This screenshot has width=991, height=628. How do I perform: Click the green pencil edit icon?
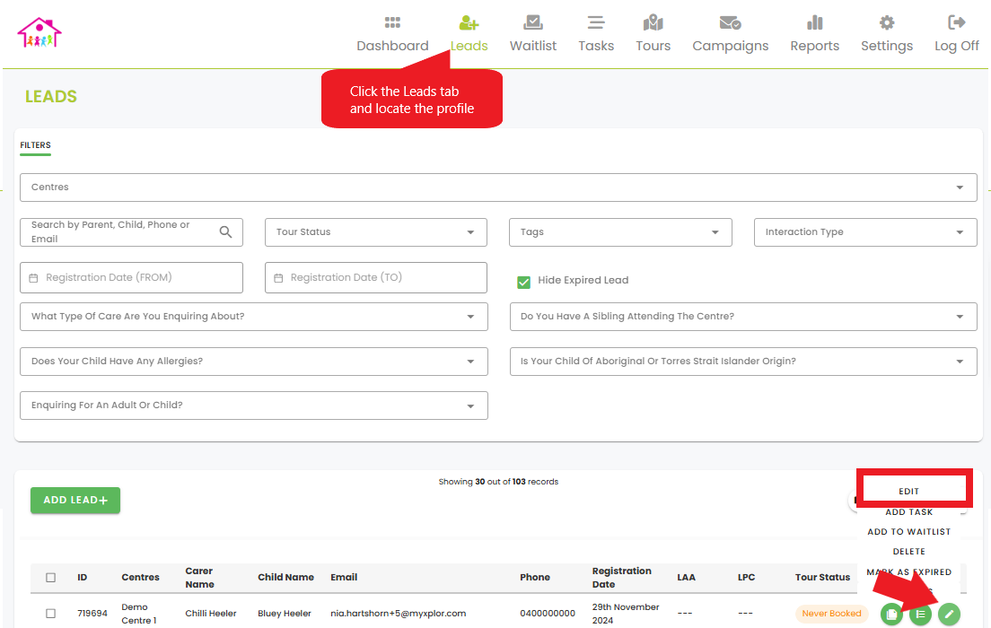[x=949, y=614]
